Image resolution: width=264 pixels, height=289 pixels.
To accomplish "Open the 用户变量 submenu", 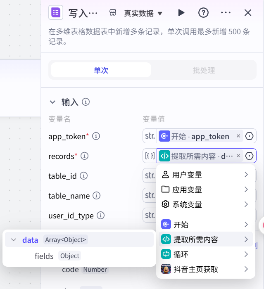I will (x=205, y=175).
